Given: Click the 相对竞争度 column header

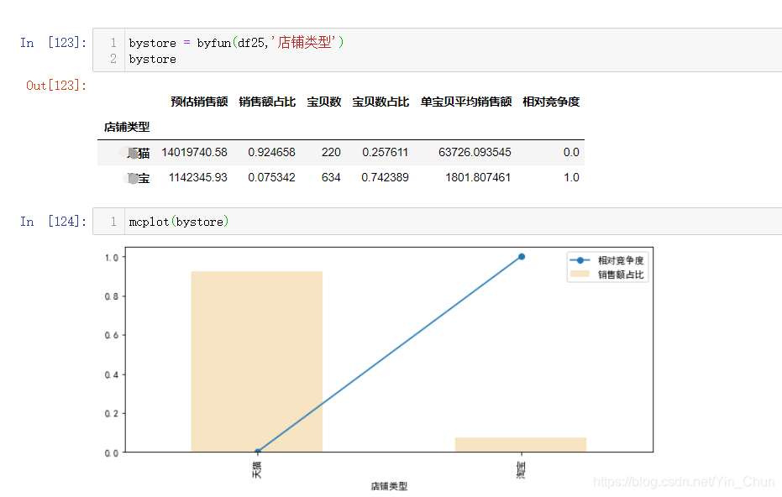Looking at the screenshot, I should pyautogui.click(x=551, y=102).
